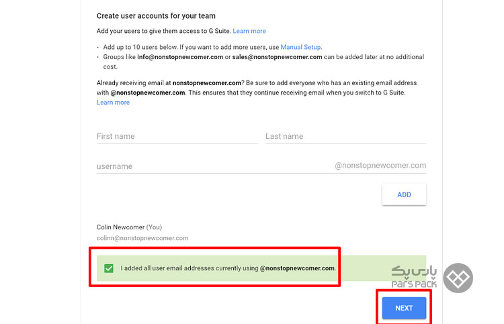Viewport: 504px width, 324px height.
Task: Click bold @nonstopnewcomer.com after the word 'with'
Action: (148, 93)
